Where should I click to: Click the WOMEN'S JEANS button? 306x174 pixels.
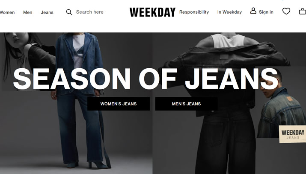pos(119,104)
